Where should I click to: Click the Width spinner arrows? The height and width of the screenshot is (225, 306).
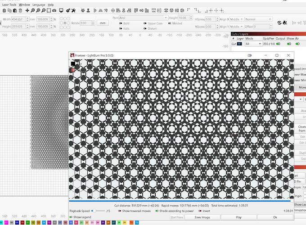pyautogui.click(x=27, y=19)
